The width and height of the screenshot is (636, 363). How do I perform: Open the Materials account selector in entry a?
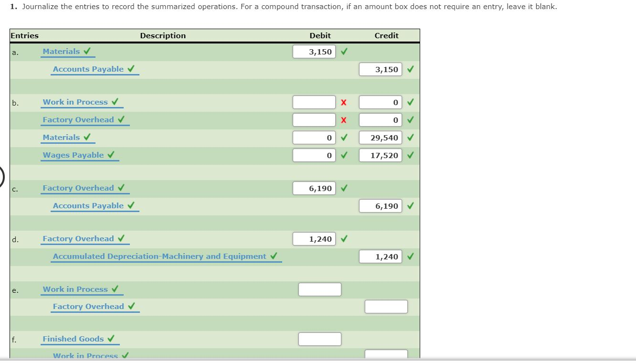coord(61,51)
